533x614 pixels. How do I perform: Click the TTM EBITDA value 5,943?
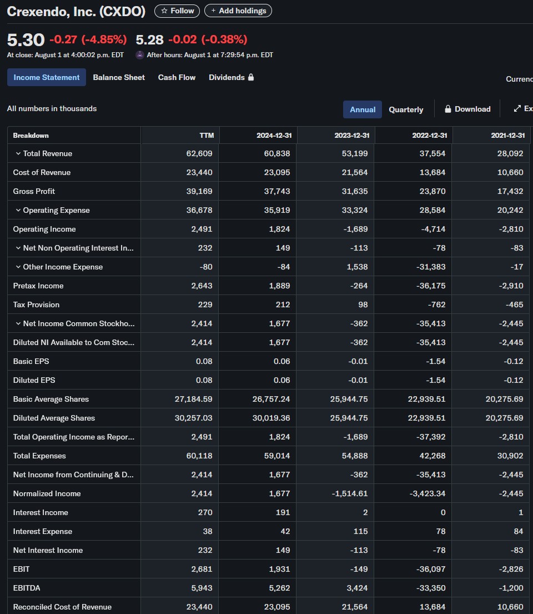202,588
